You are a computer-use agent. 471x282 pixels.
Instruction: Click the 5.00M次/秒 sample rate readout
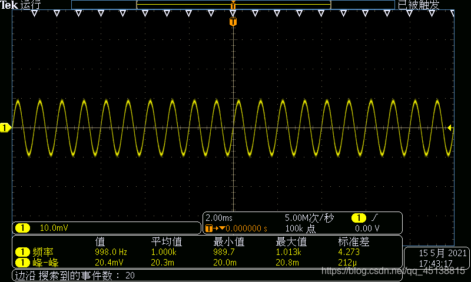pos(309,218)
